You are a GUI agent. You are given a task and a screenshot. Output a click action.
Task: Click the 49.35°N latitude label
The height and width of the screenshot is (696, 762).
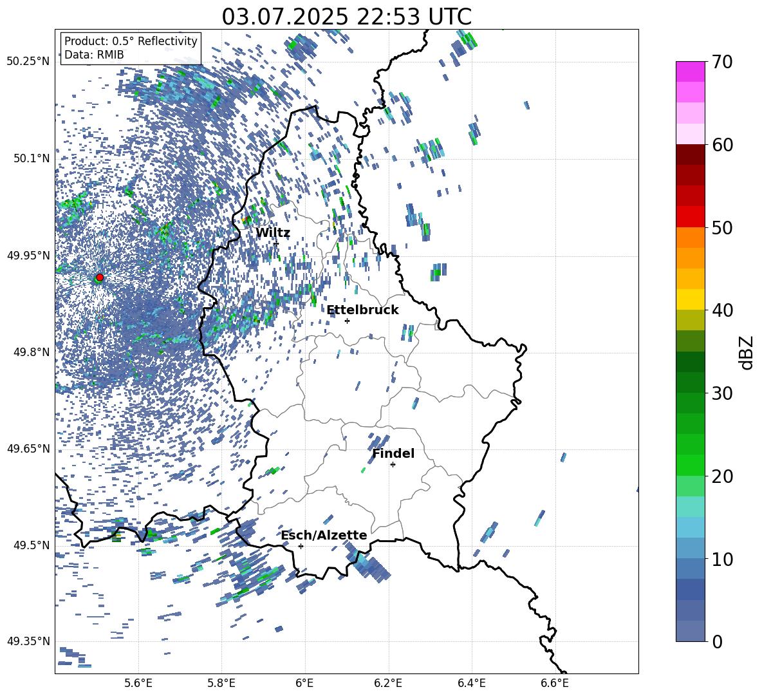tap(28, 641)
